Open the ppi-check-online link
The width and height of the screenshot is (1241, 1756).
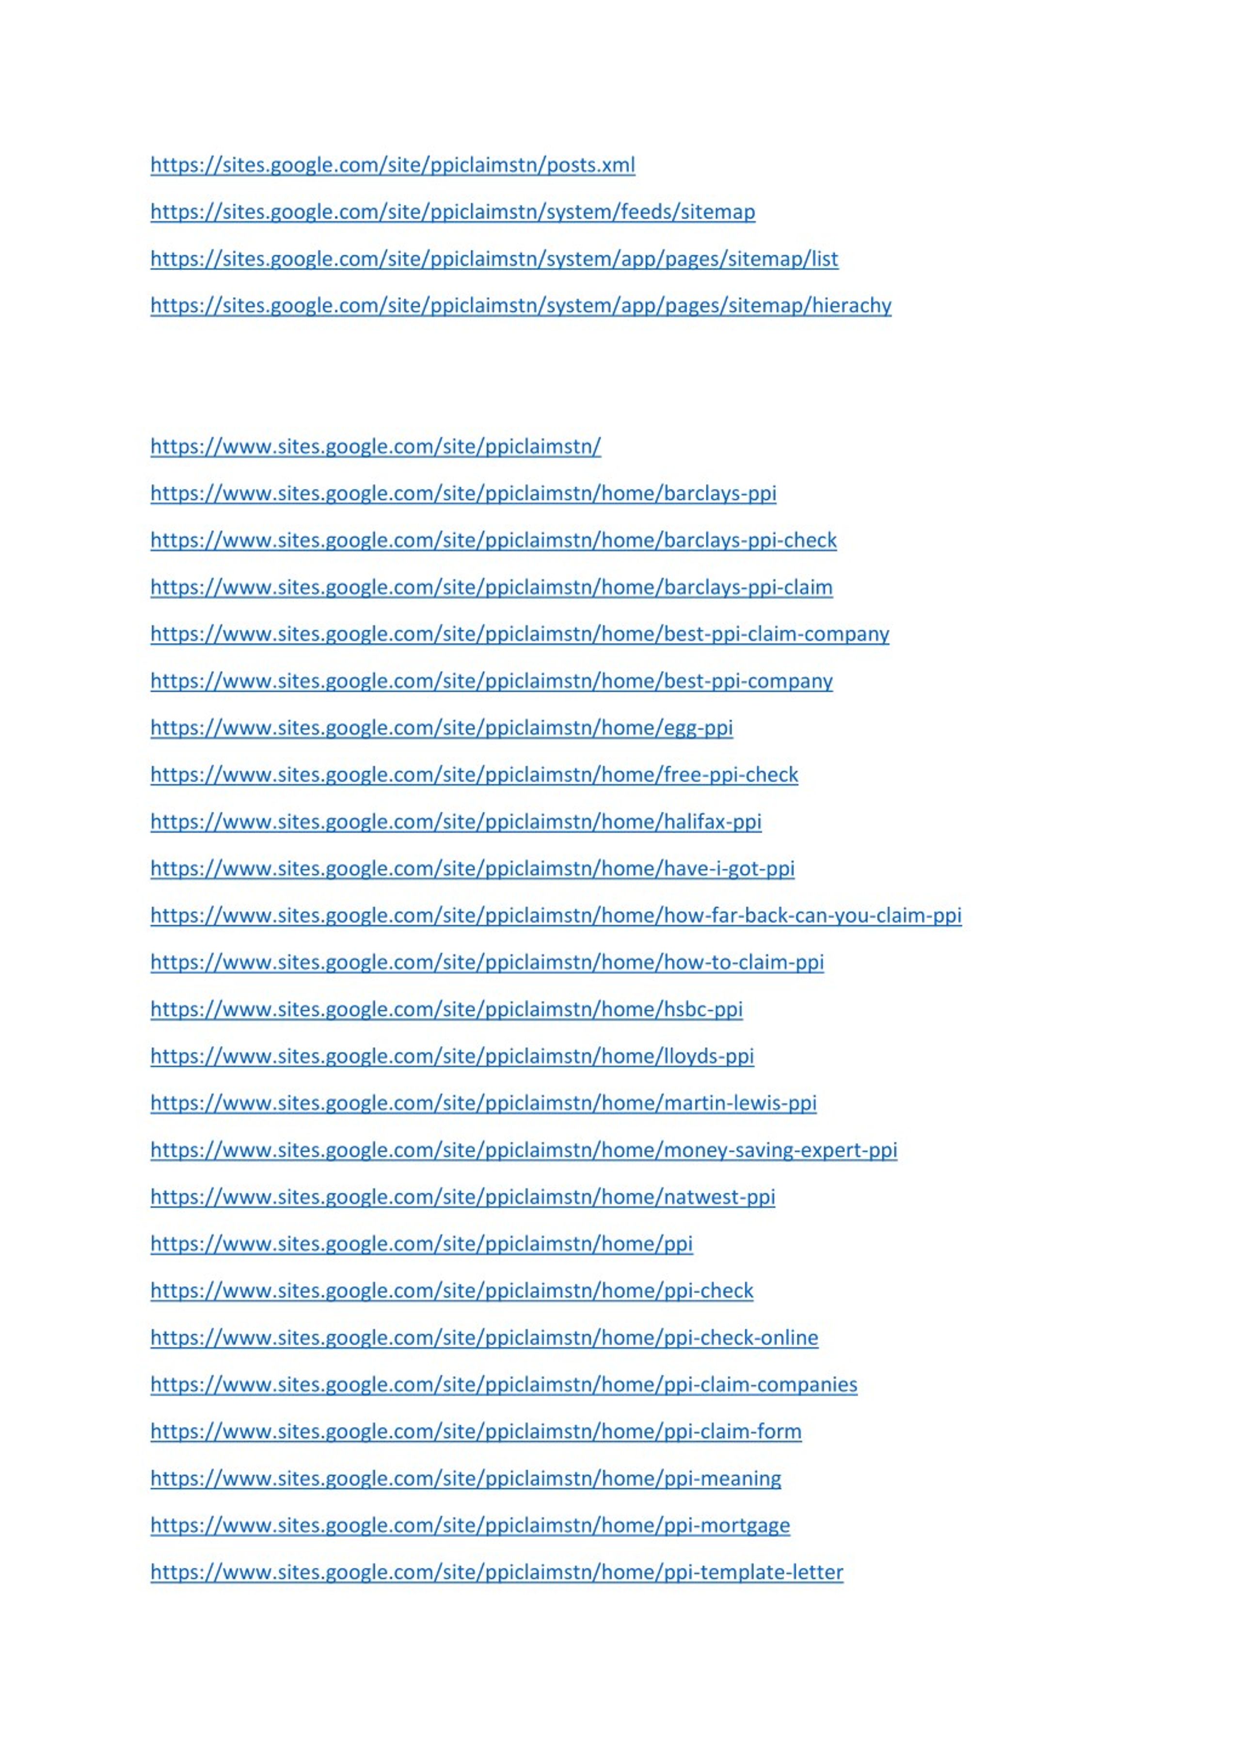point(484,1337)
